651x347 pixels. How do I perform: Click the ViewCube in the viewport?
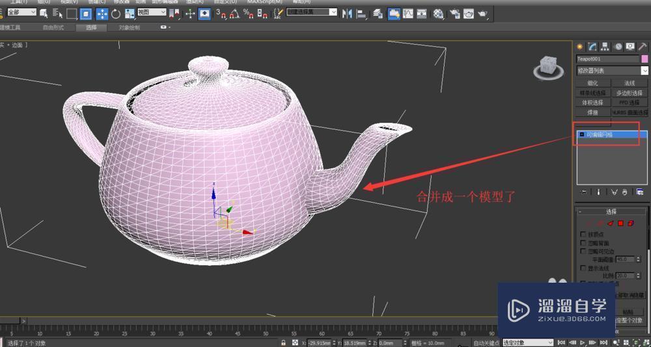click(548, 66)
